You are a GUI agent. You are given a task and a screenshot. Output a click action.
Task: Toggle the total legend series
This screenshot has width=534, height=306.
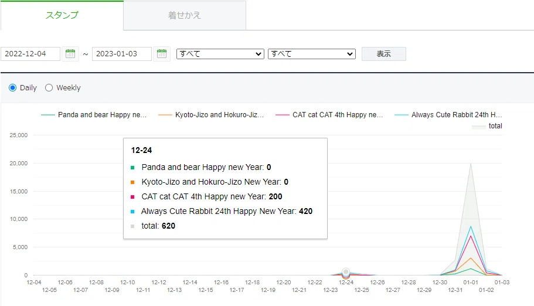[x=487, y=126]
